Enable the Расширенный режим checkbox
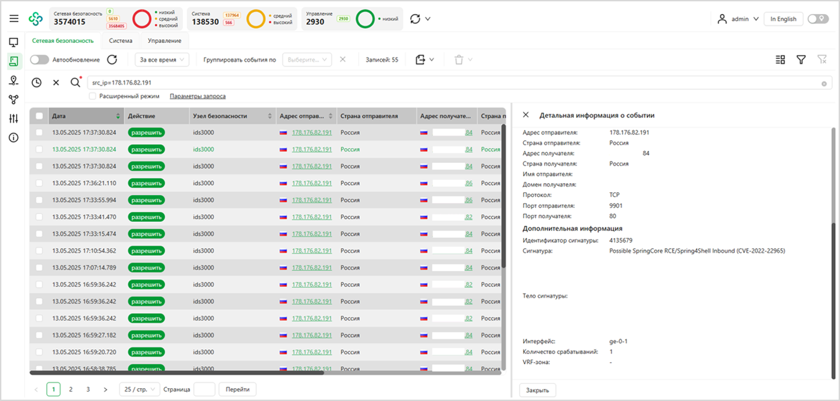Screen dimensions: 840x401 (93, 97)
